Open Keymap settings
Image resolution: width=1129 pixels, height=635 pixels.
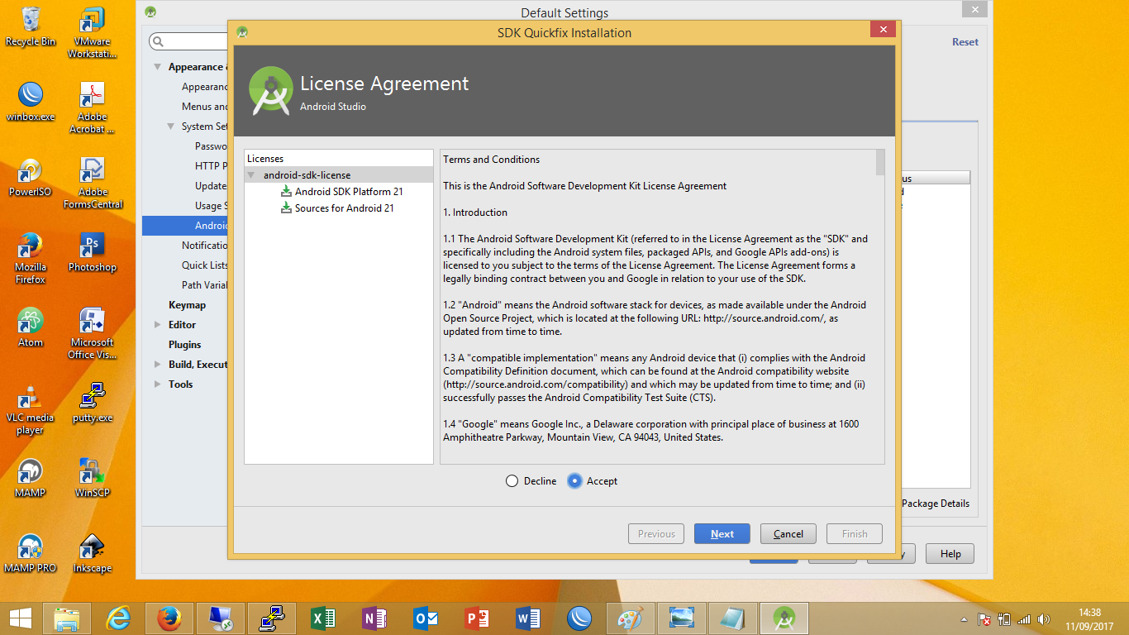click(x=187, y=305)
